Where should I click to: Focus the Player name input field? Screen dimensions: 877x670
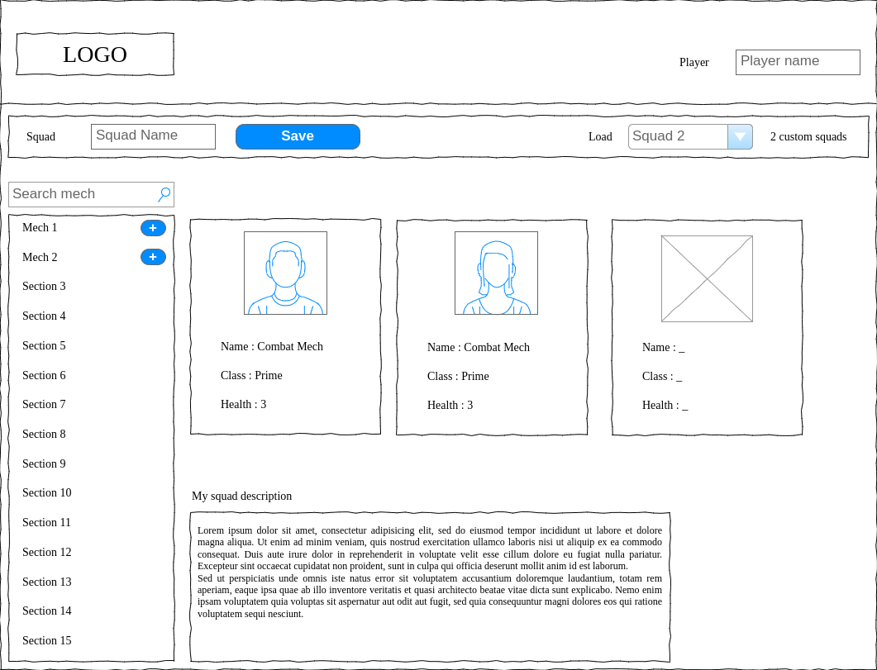(798, 62)
